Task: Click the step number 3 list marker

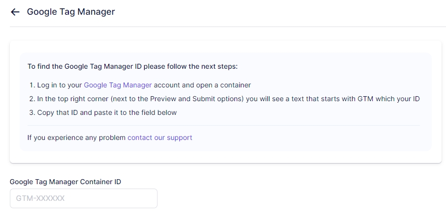Action: coord(31,112)
